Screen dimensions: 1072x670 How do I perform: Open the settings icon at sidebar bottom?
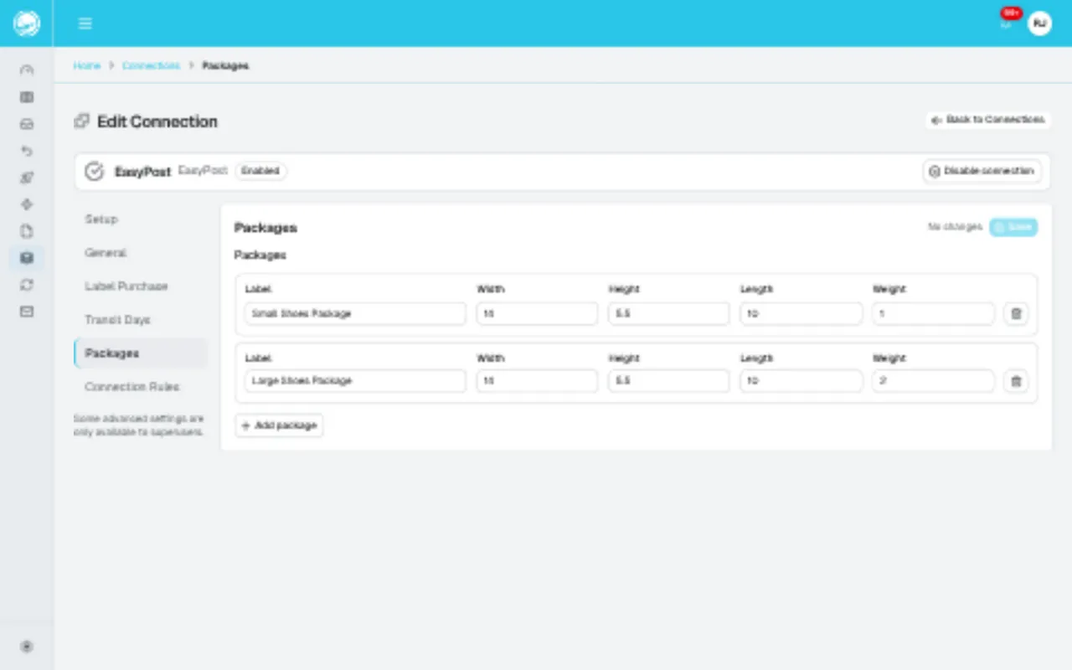27,647
